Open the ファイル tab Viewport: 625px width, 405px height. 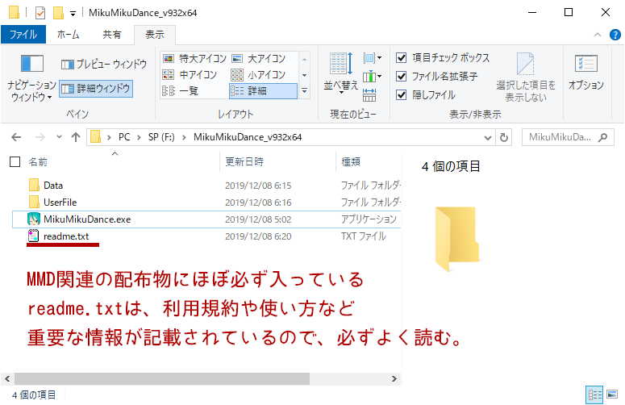(23, 35)
